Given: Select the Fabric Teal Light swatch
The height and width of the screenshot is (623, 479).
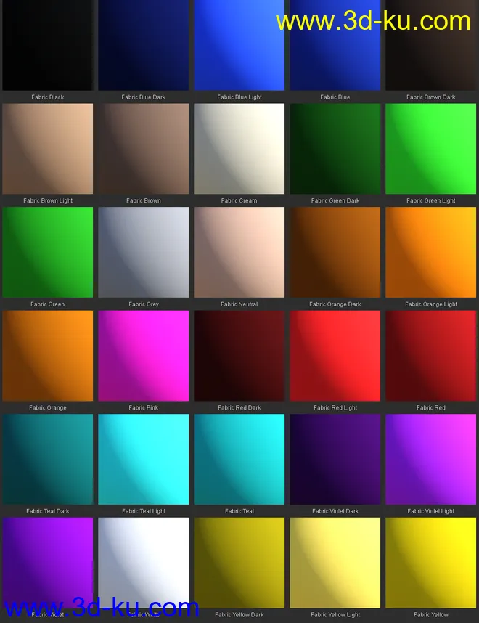Looking at the screenshot, I should coord(144,460).
